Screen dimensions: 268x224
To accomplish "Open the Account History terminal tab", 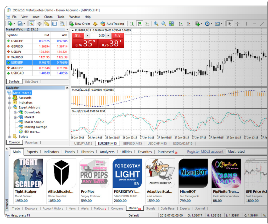I will 53,209.
